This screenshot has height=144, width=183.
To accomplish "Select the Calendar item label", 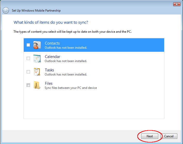I will tap(52, 57).
